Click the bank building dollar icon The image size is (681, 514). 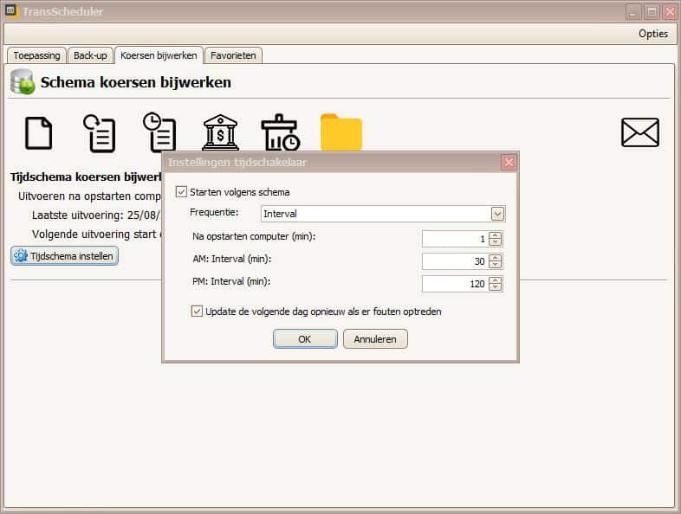click(220, 133)
